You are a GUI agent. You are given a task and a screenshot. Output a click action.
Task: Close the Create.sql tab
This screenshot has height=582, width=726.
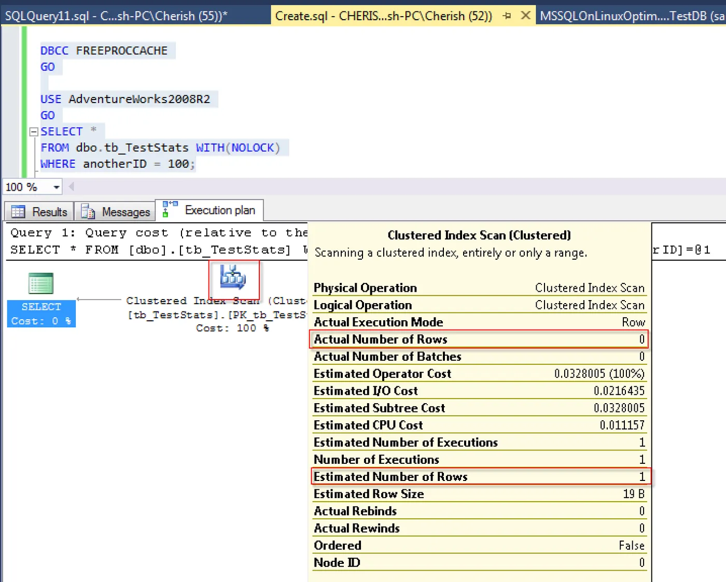pyautogui.click(x=525, y=16)
